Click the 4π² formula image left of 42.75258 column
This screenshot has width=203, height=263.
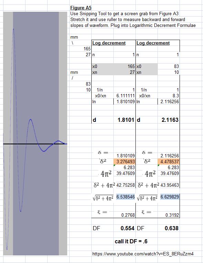106,174
